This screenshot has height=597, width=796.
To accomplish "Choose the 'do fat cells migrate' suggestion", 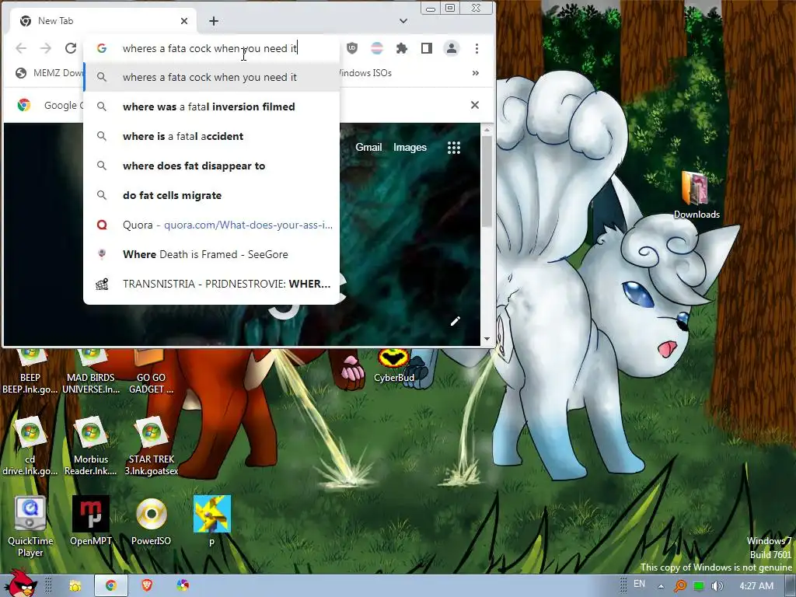I will (211, 195).
